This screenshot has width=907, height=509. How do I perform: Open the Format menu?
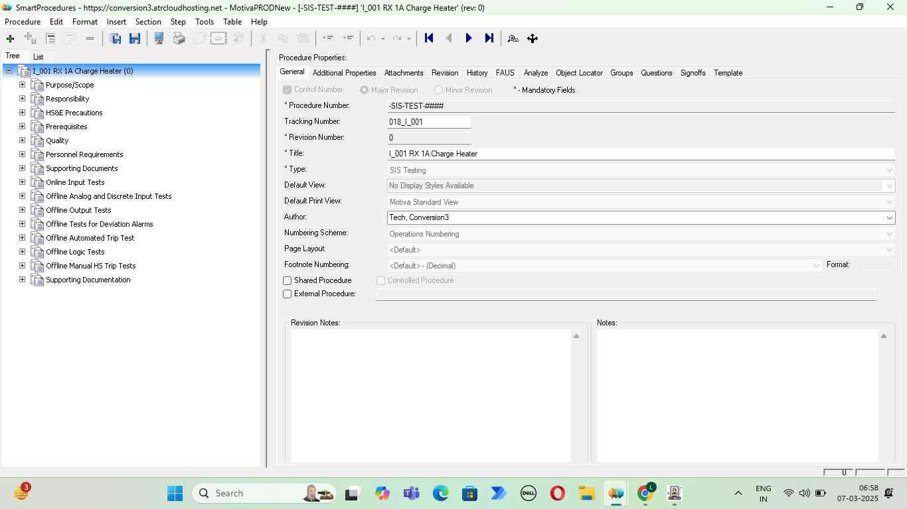[x=85, y=22]
